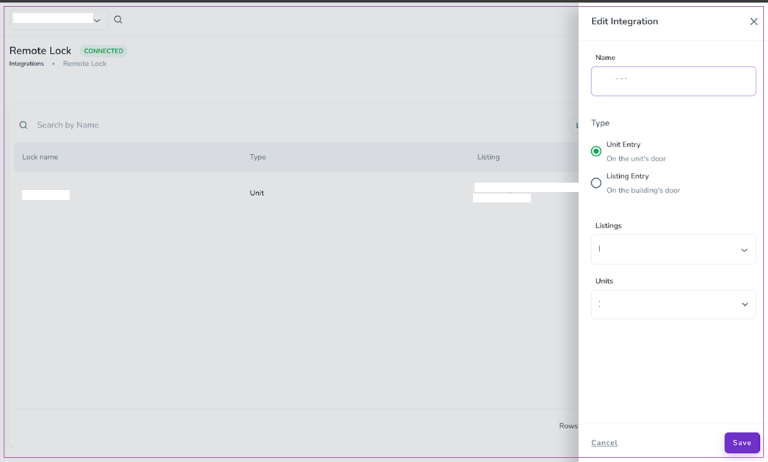Focus the Name input field

point(673,81)
